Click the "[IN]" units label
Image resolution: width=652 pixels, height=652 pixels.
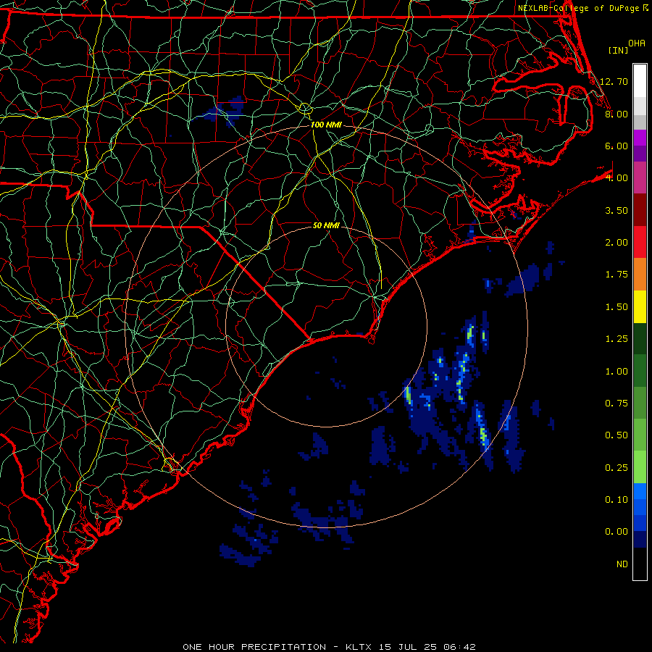tap(618, 50)
